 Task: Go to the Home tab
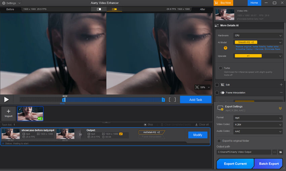254,3
